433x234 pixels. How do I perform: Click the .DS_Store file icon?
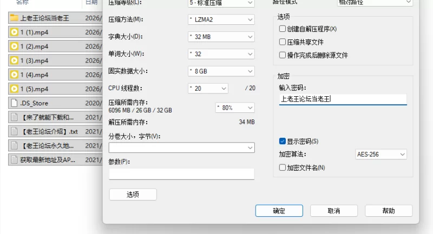(14, 103)
